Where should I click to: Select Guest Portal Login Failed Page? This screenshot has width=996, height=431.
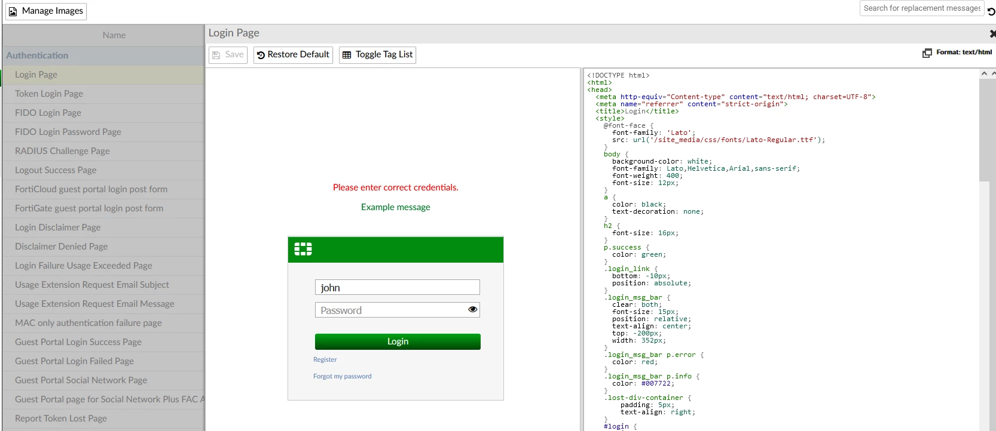(103, 361)
